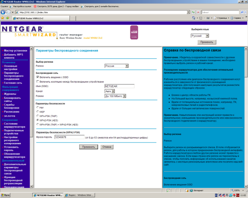Click the toolbar overflow chevron at far right
248x198 pixels.
246,16
